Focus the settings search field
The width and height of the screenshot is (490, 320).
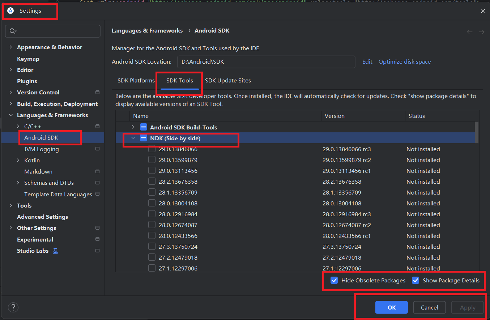click(53, 31)
